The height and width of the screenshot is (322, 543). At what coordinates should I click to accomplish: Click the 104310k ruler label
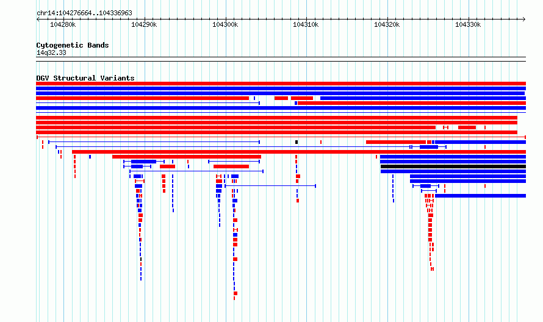point(306,25)
